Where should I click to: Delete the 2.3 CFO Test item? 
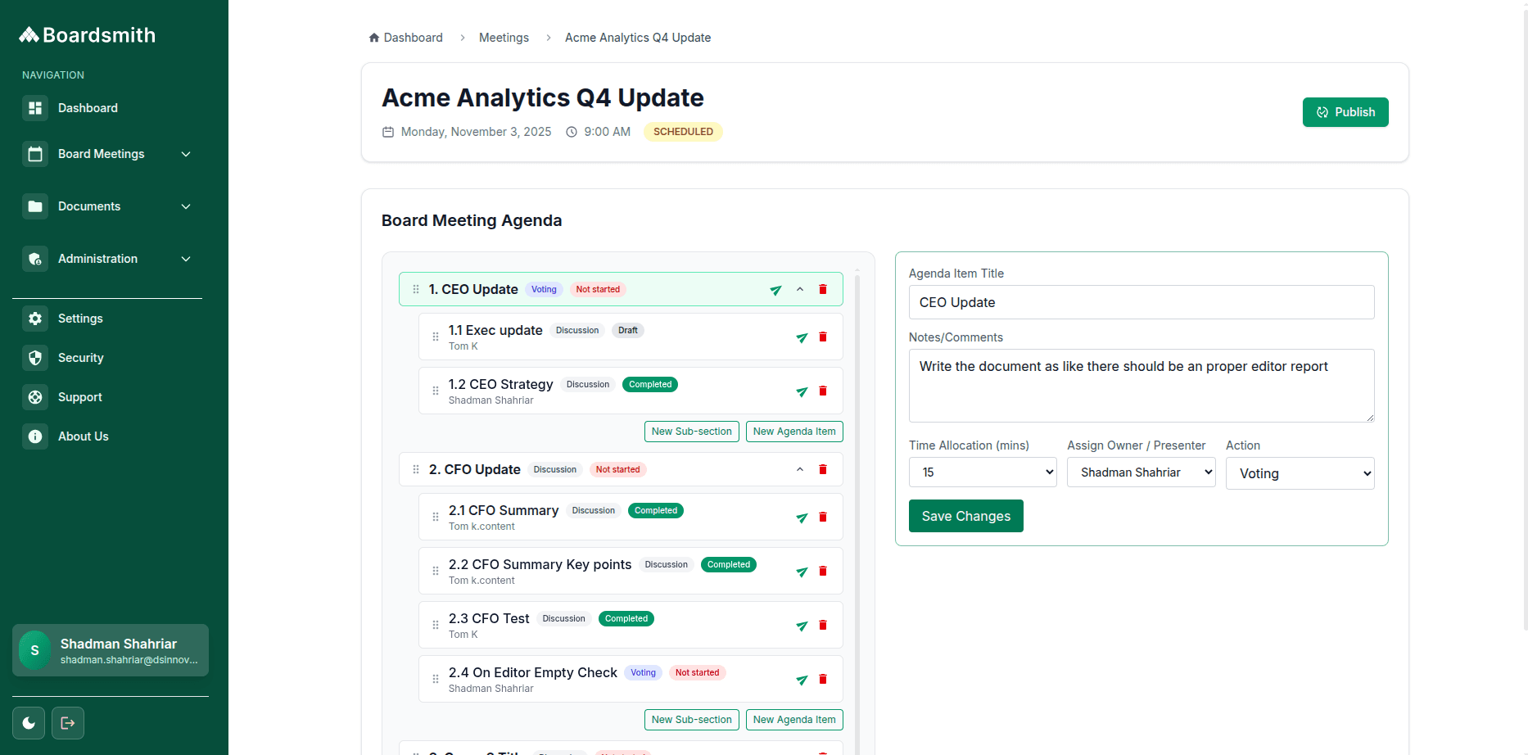823,625
